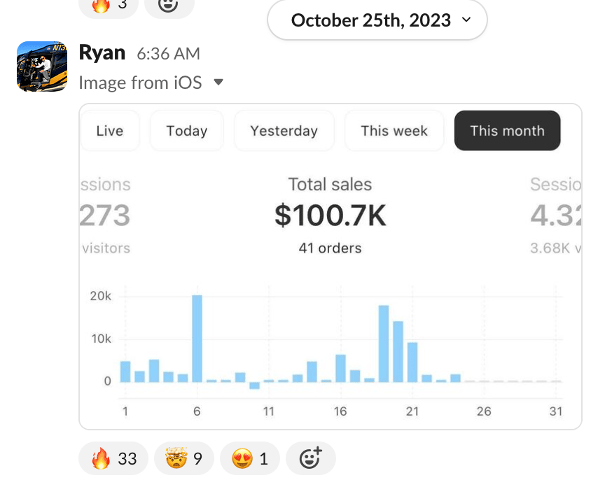The image size is (598, 487).
Task: Click the tallest chart bar at day 6
Action: (197, 339)
